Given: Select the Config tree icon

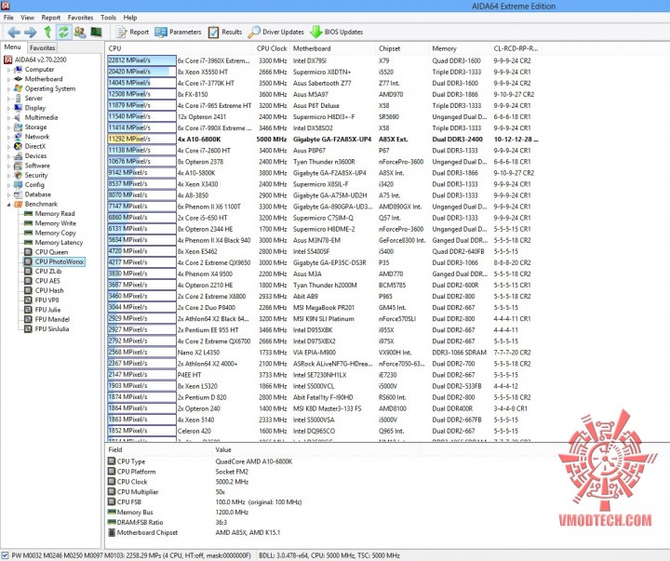Looking at the screenshot, I should 18,184.
